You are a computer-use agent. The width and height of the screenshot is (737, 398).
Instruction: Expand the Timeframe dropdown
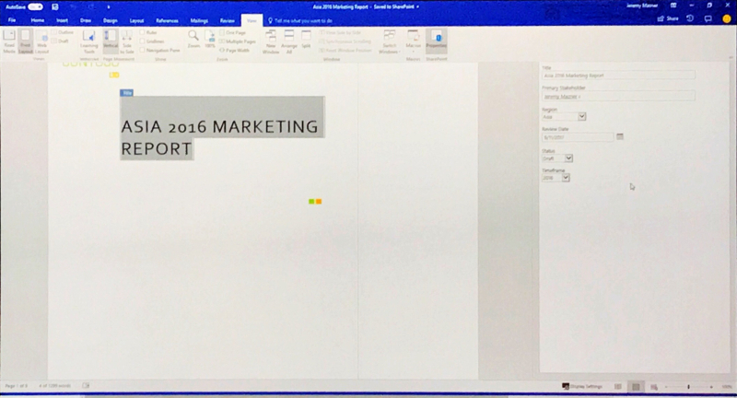(x=566, y=178)
